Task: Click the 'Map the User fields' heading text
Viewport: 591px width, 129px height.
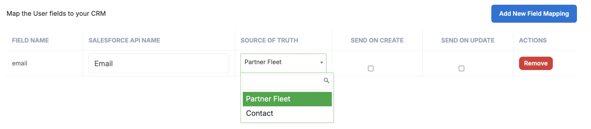Action: click(x=56, y=14)
